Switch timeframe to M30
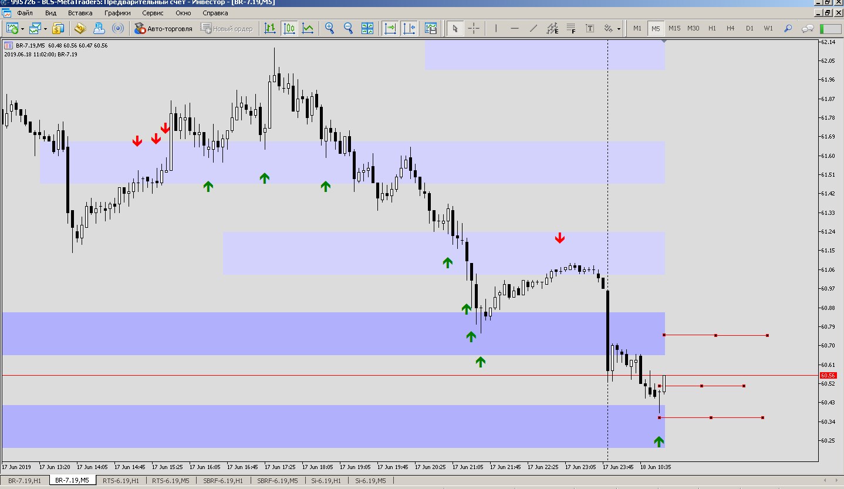This screenshot has height=489, width=844. coord(693,28)
